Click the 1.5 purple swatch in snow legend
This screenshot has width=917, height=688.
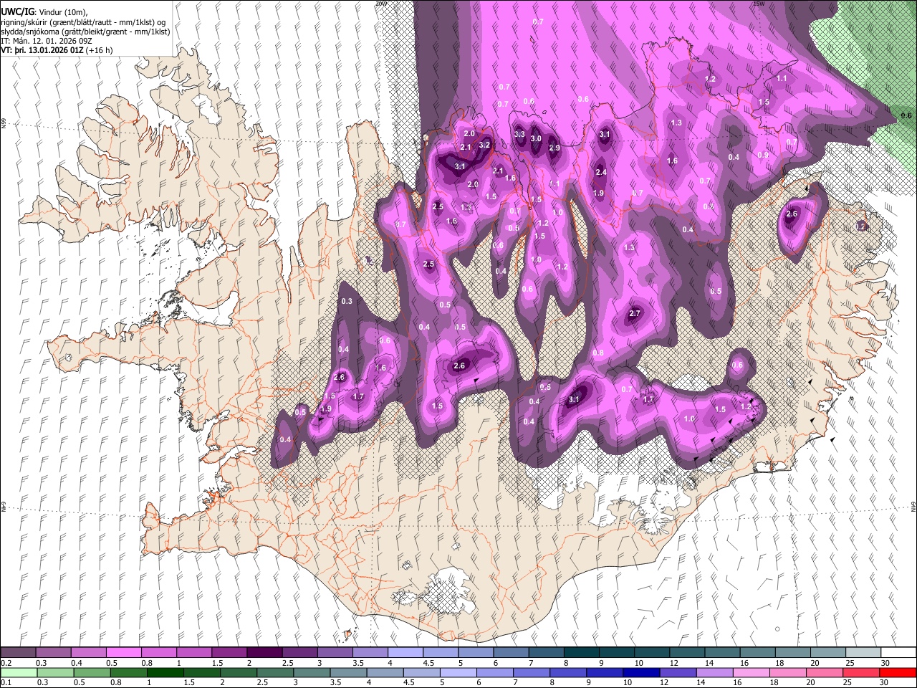[229, 653]
